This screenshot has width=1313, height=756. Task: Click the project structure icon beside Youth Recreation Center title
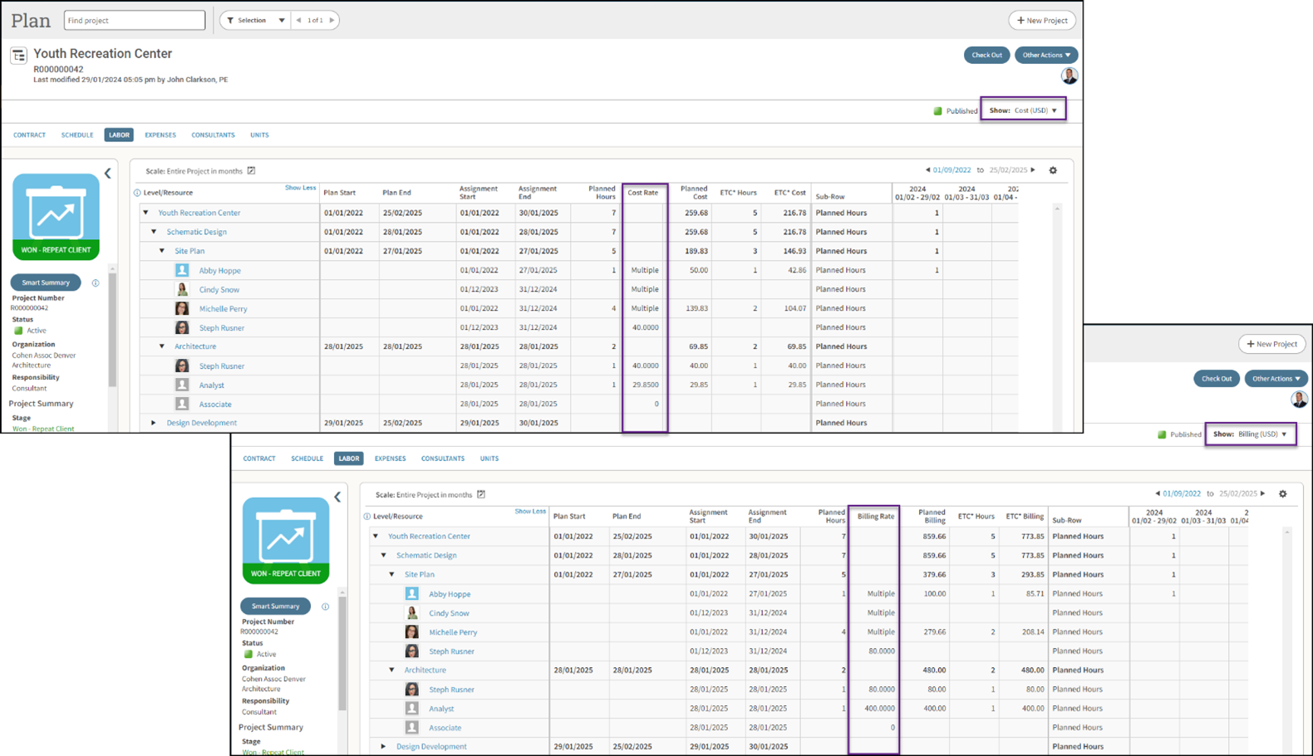18,56
